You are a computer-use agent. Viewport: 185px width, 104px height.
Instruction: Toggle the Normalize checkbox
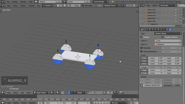click(x=83, y=5)
